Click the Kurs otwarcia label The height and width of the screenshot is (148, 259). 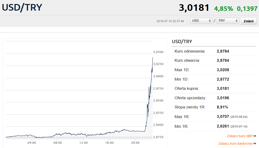[x=187, y=60]
